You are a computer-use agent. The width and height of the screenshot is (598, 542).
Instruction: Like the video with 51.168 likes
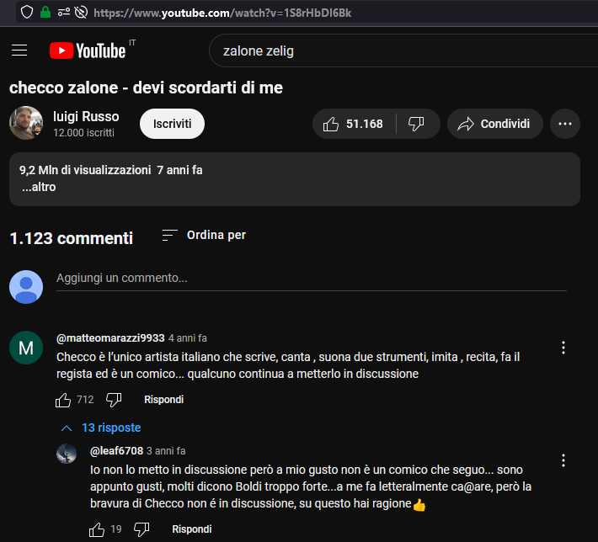[x=354, y=124]
